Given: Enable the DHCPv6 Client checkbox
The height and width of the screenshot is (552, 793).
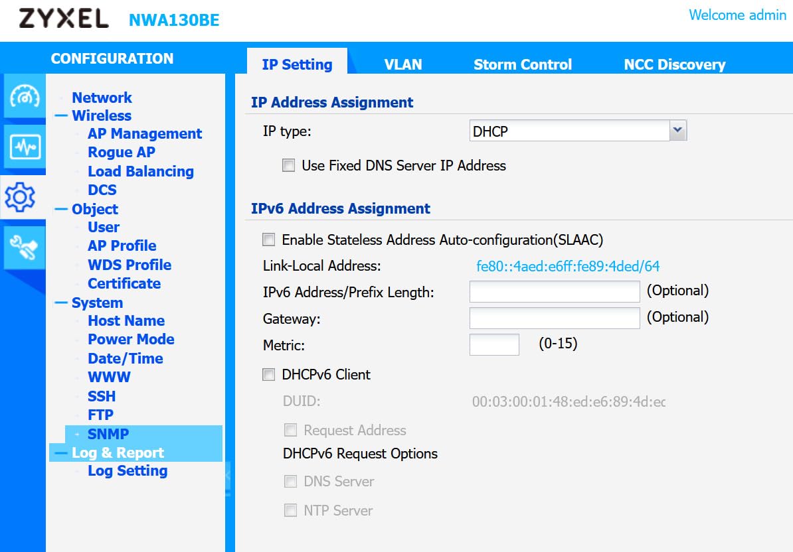Looking at the screenshot, I should [268, 374].
